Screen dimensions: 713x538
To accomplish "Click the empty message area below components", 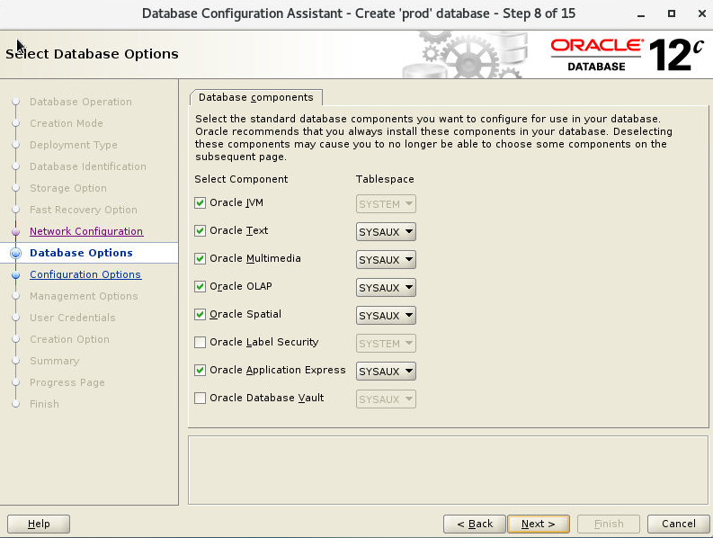I will click(448, 471).
